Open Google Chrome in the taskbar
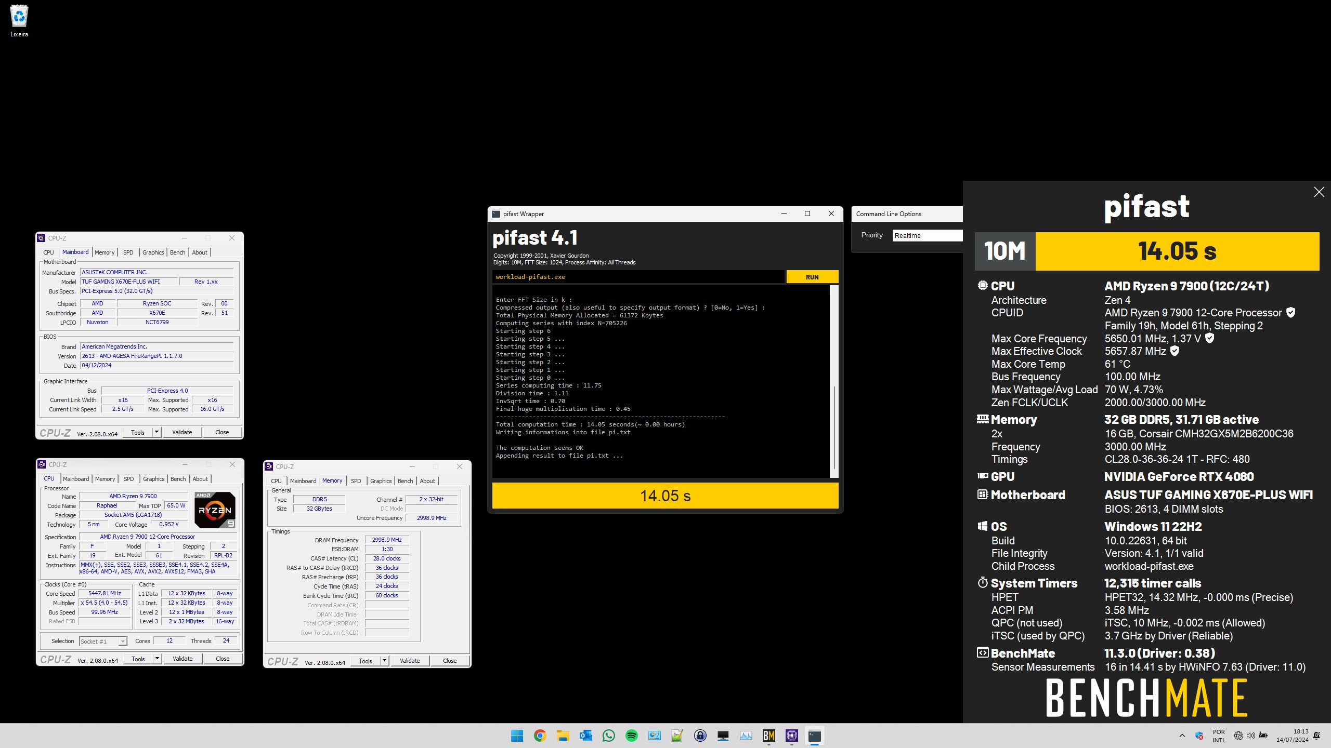1331x748 pixels. click(540, 736)
